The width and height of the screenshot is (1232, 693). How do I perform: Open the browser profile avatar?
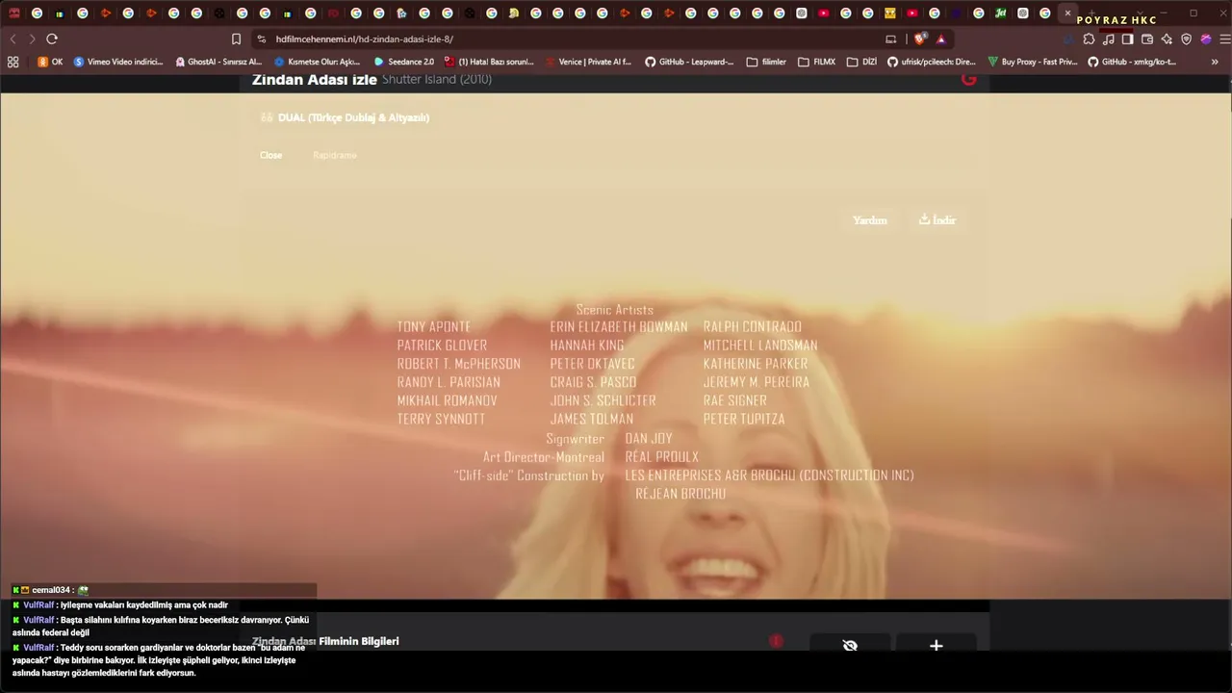point(1206,38)
